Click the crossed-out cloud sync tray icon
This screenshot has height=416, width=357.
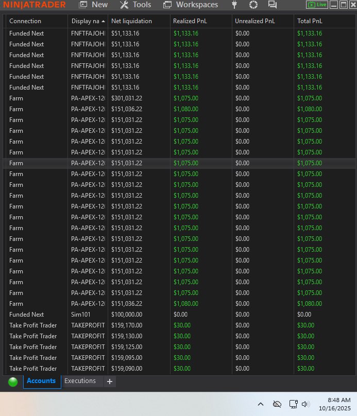[x=277, y=404]
